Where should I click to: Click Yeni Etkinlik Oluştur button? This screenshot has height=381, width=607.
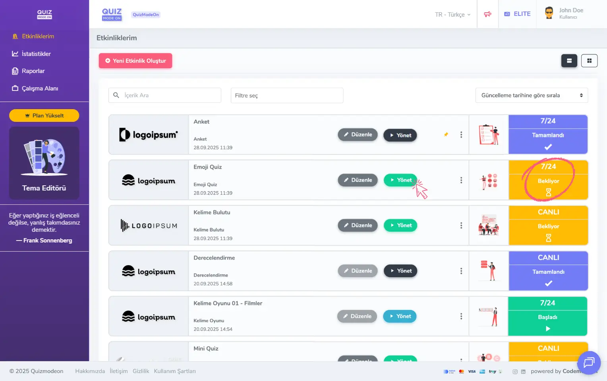coord(135,61)
